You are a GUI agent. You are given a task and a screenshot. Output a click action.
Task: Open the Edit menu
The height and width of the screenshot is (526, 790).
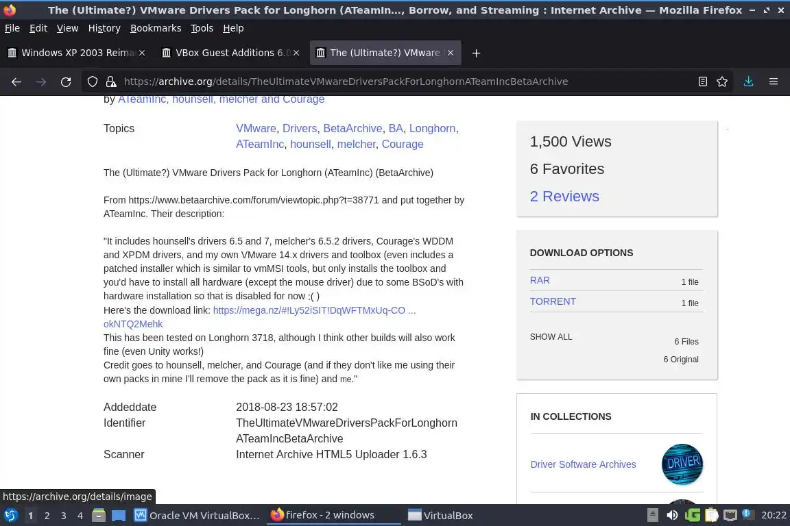click(38, 28)
